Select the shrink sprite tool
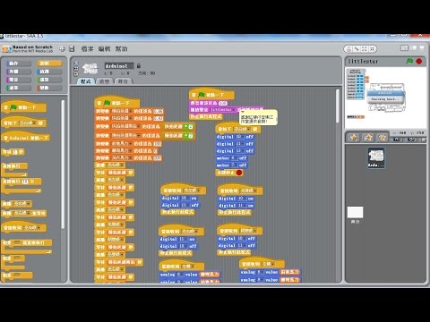Viewport: 430px width, 322px height. 372,49
